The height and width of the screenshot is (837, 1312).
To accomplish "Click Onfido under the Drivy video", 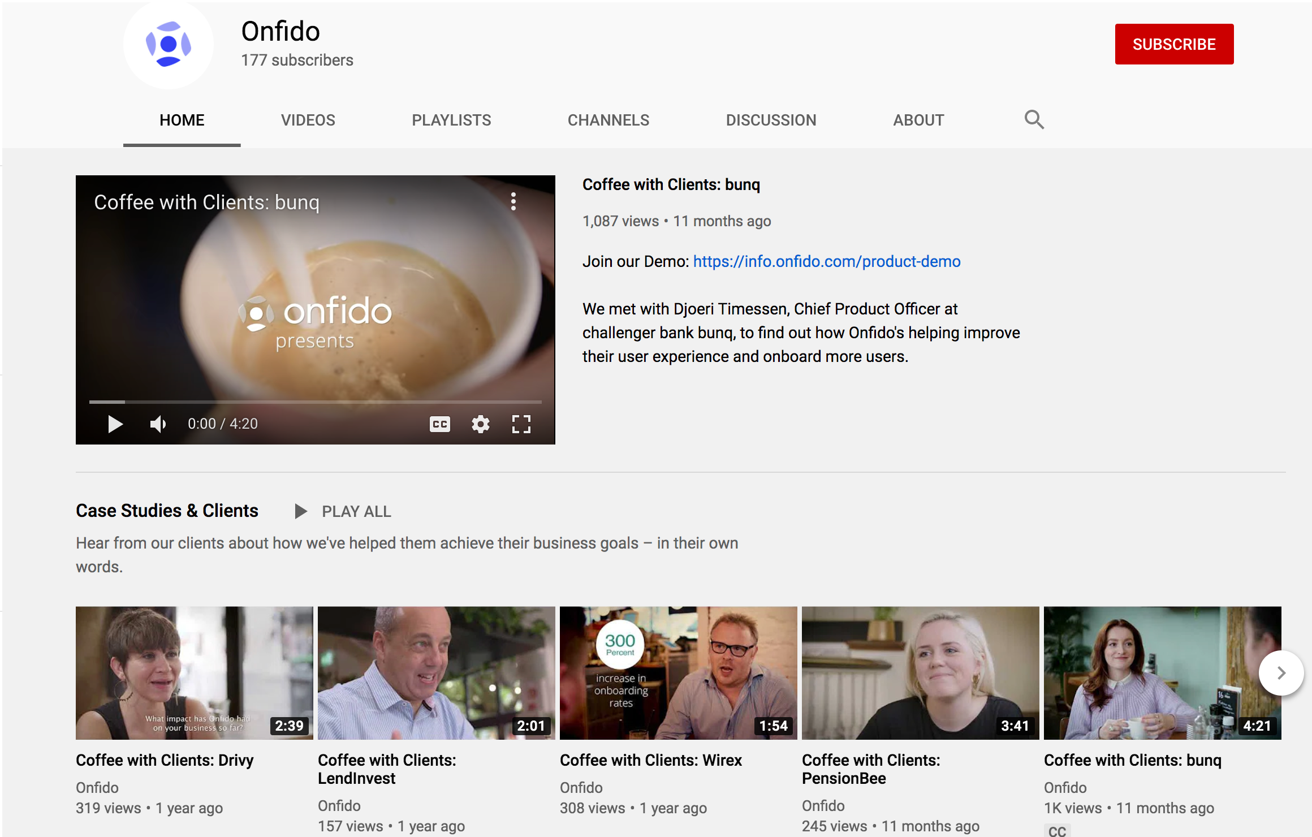I will [x=97, y=787].
